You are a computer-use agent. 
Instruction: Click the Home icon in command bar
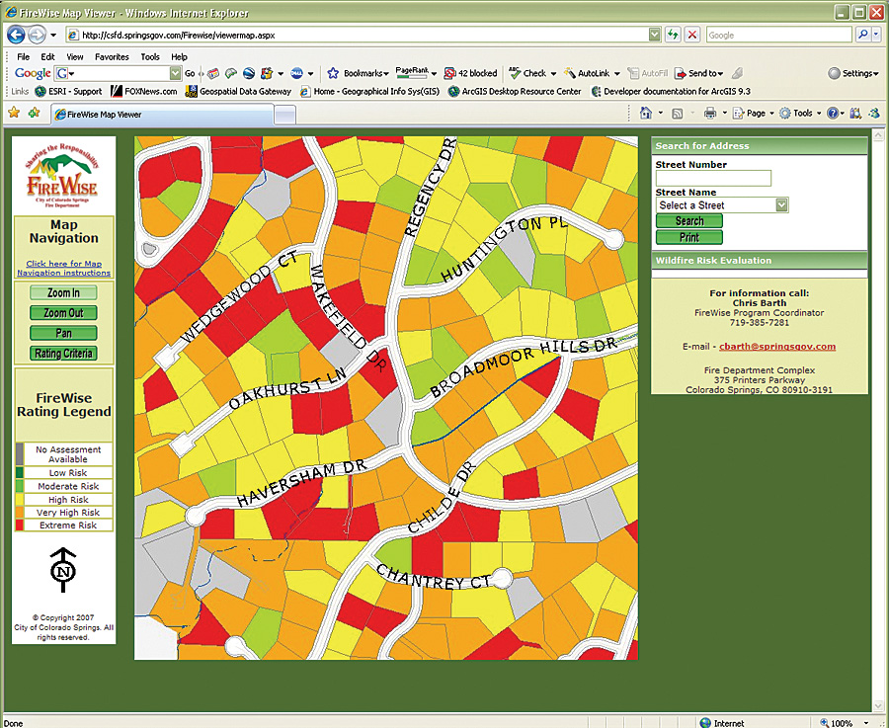(x=646, y=114)
